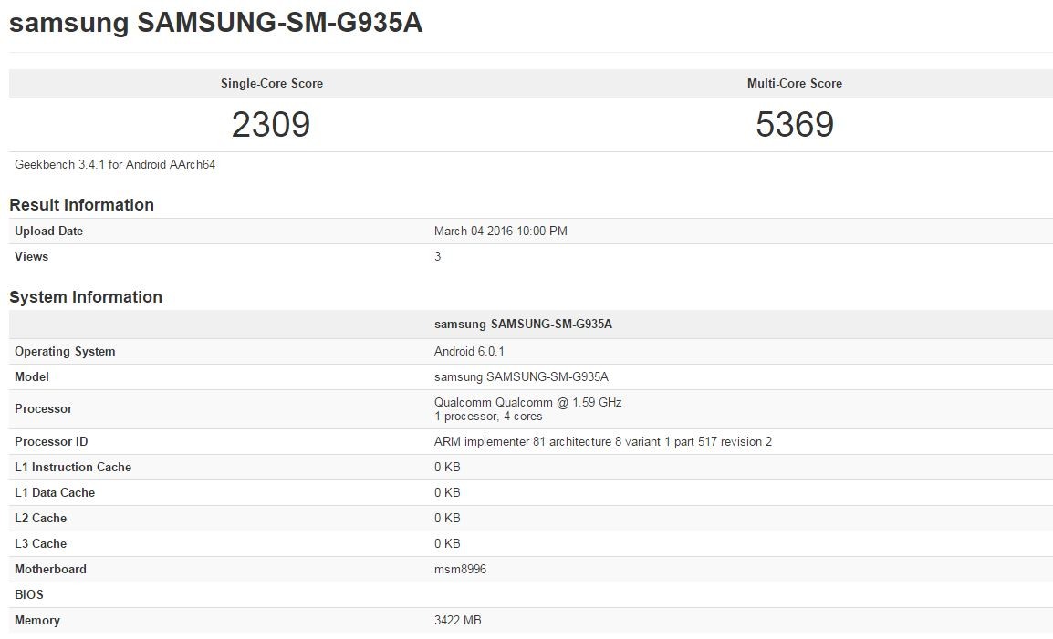
Task: Click the '1 processor, 4 cores' text
Action: [488, 417]
